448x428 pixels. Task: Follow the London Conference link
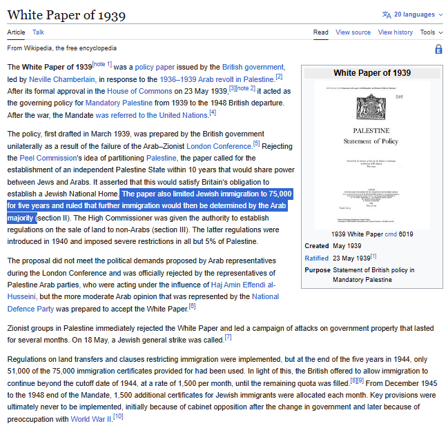coord(219,146)
